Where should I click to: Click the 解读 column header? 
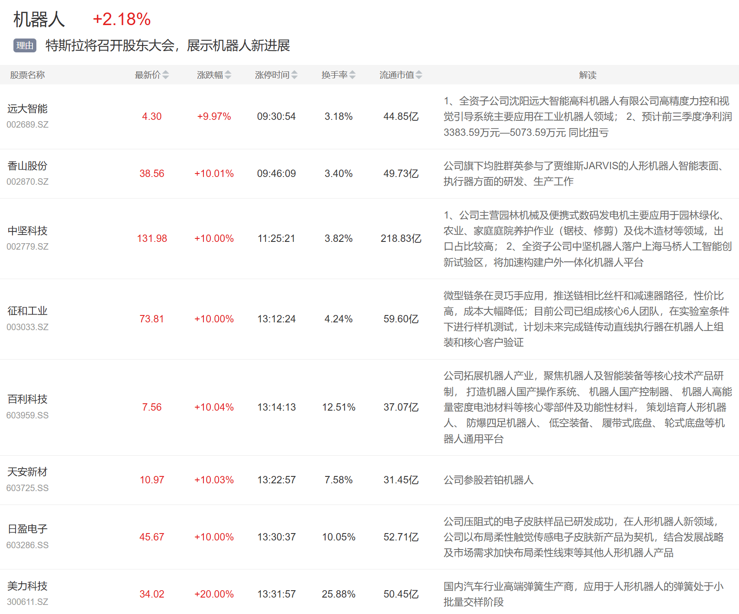[587, 75]
